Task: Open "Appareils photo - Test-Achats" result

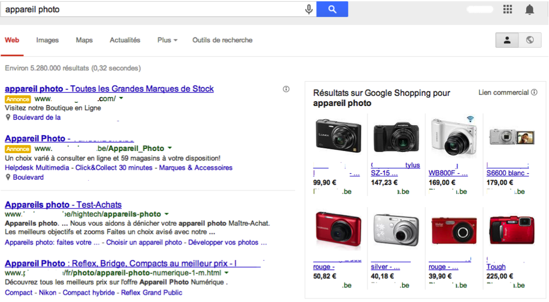Action: point(63,205)
